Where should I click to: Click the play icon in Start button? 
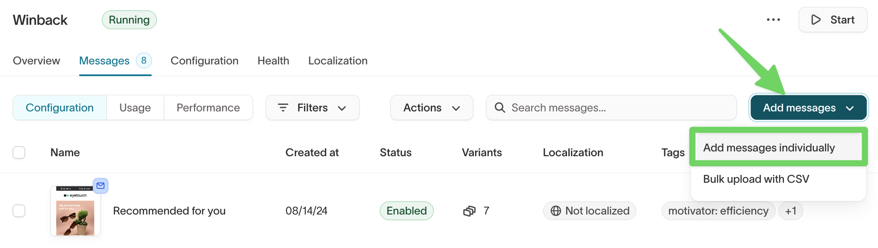[x=816, y=20]
